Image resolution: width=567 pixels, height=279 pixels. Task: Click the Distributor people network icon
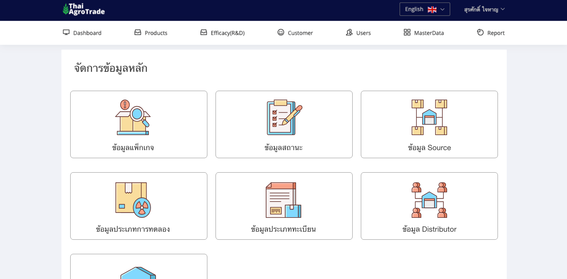coord(429,200)
